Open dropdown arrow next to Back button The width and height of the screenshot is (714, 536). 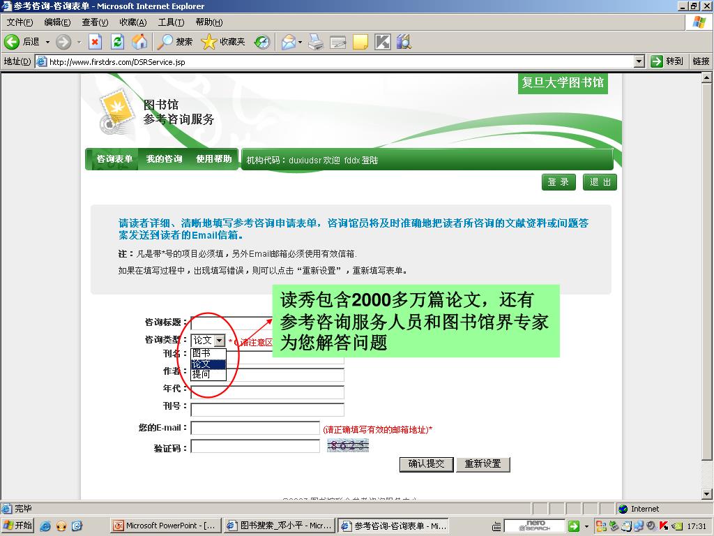[48, 42]
